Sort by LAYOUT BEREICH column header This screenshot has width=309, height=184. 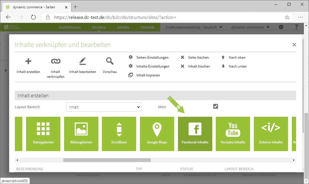click(239, 169)
